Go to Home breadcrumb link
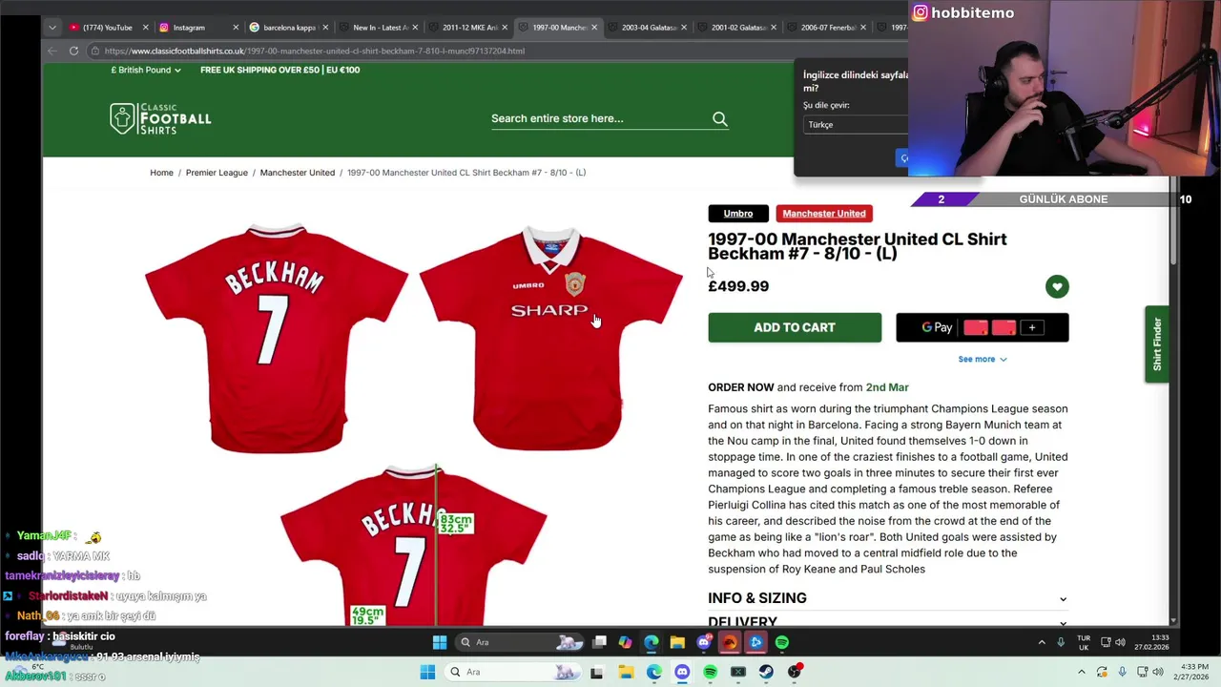 (x=161, y=173)
